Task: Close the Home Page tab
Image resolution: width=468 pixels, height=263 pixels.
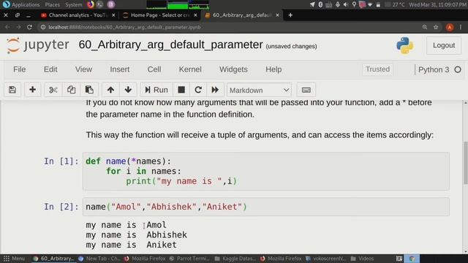Action: (195, 15)
